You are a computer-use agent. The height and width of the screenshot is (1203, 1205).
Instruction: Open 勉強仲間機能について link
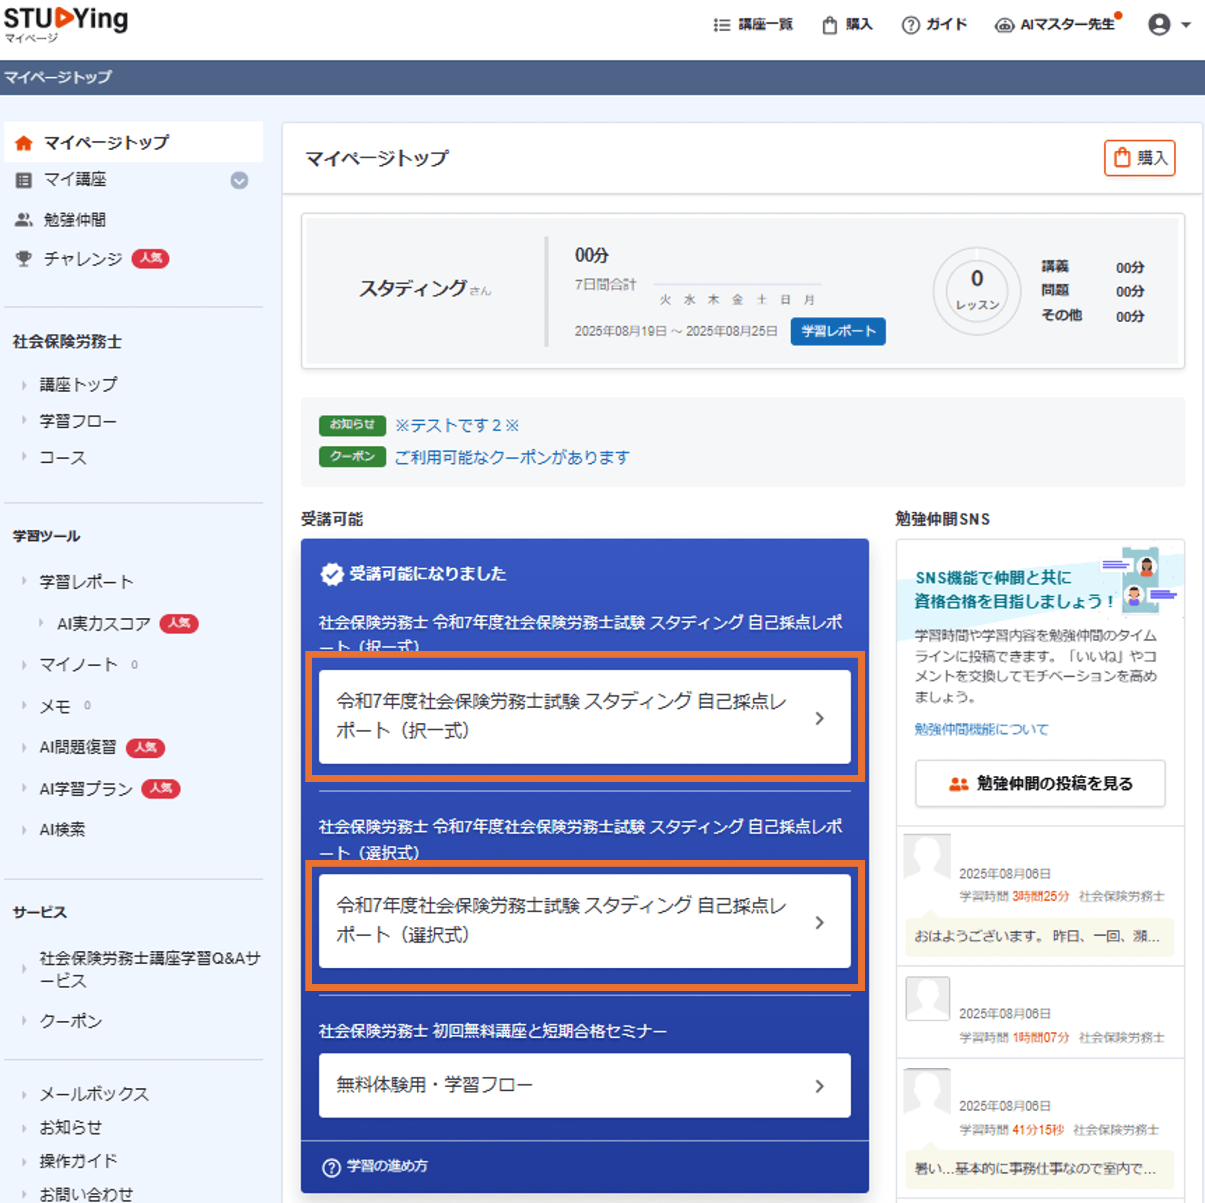click(x=981, y=729)
